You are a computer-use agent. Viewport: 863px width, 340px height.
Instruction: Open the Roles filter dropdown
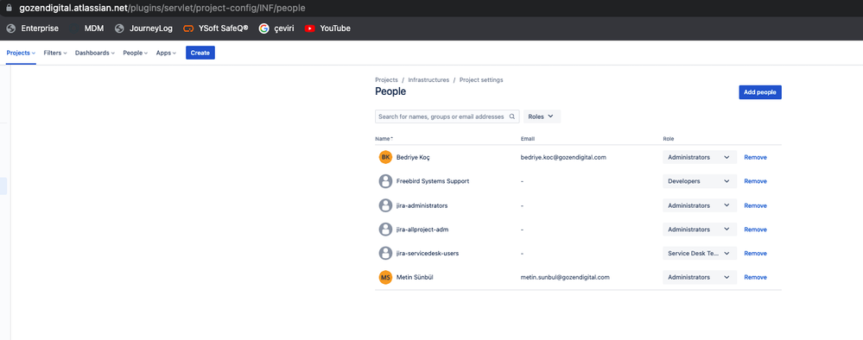[542, 116]
